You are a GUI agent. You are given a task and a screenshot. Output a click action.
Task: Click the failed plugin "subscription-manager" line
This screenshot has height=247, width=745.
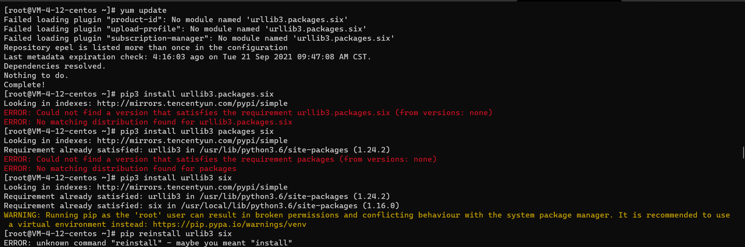pos(199,38)
